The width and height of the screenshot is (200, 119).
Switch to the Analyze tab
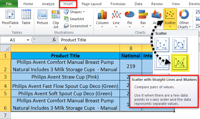[48, 4]
